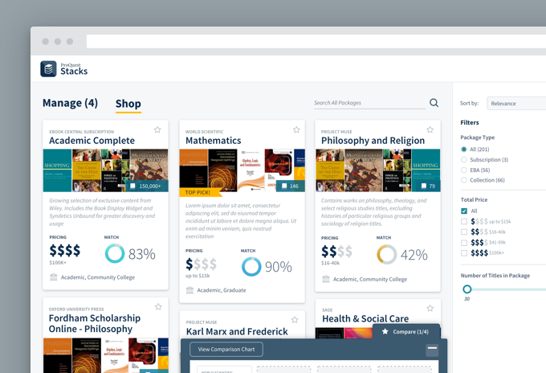Minimize the comparison panel
Image resolution: width=546 pixels, height=373 pixels.
pyautogui.click(x=432, y=350)
